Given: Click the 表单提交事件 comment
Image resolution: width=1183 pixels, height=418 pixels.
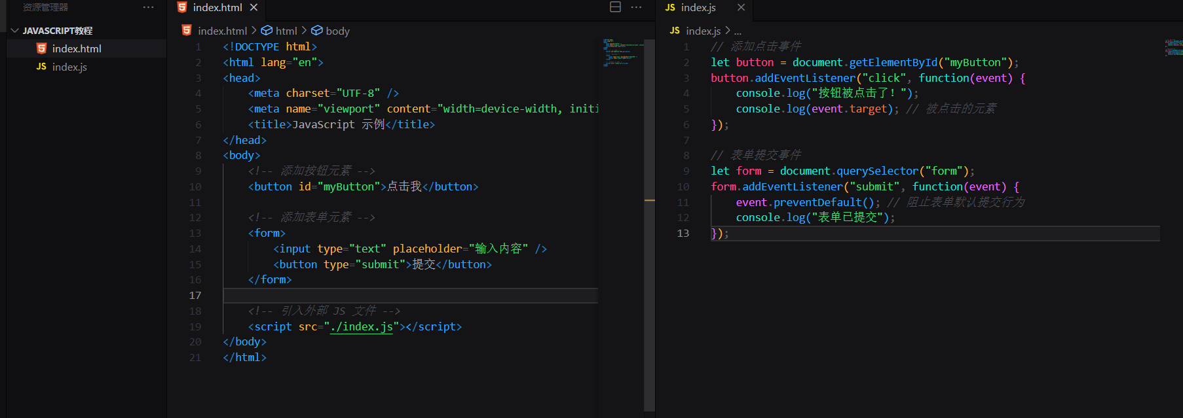Looking at the screenshot, I should [756, 155].
